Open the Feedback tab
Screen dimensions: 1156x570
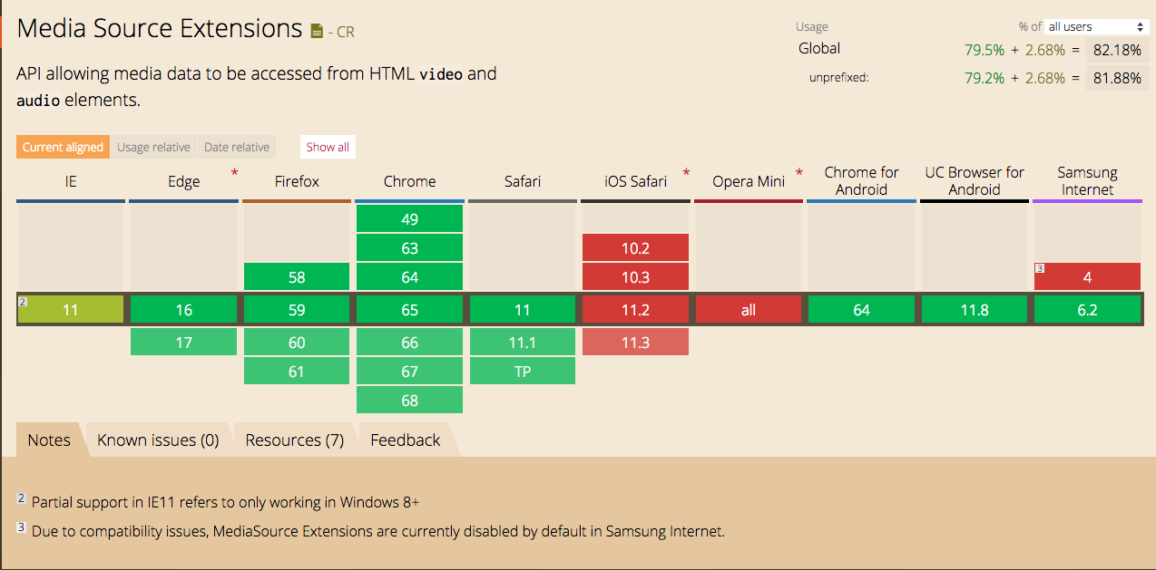406,440
